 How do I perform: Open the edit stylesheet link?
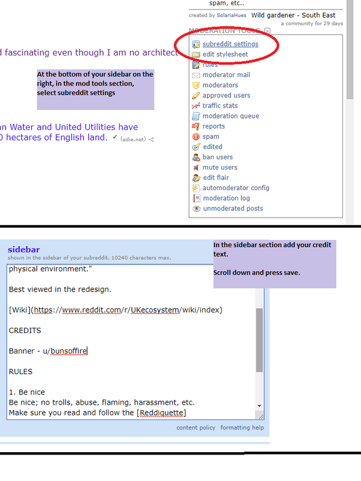(x=225, y=54)
